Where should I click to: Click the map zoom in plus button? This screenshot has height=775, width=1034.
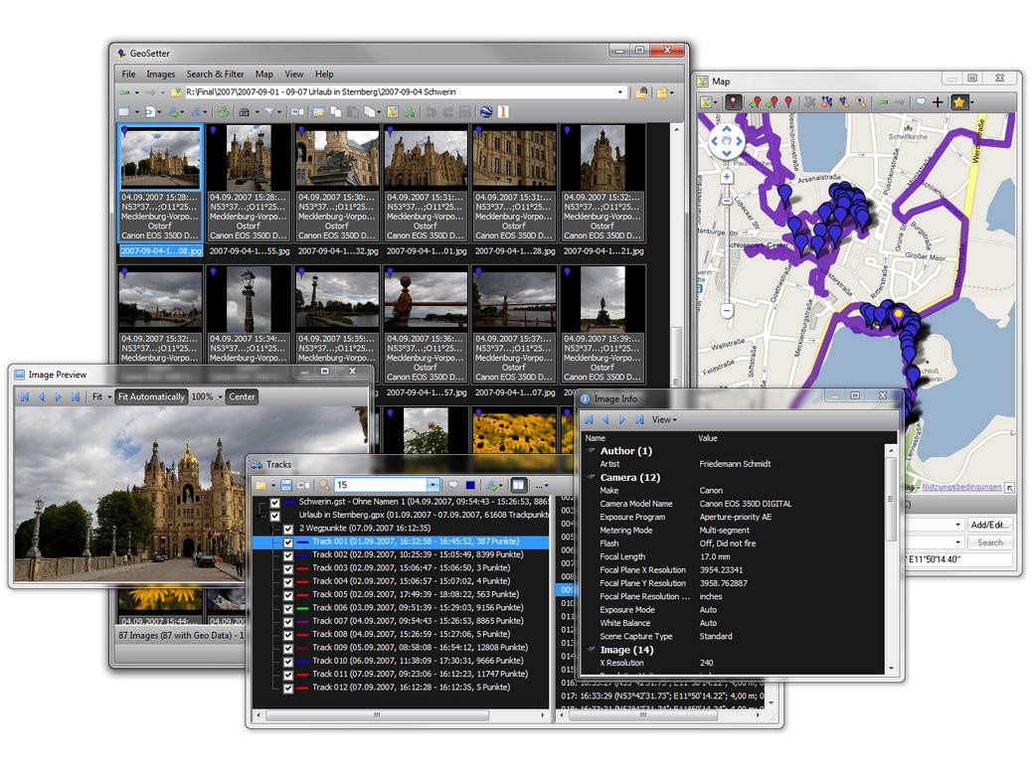coord(727,177)
